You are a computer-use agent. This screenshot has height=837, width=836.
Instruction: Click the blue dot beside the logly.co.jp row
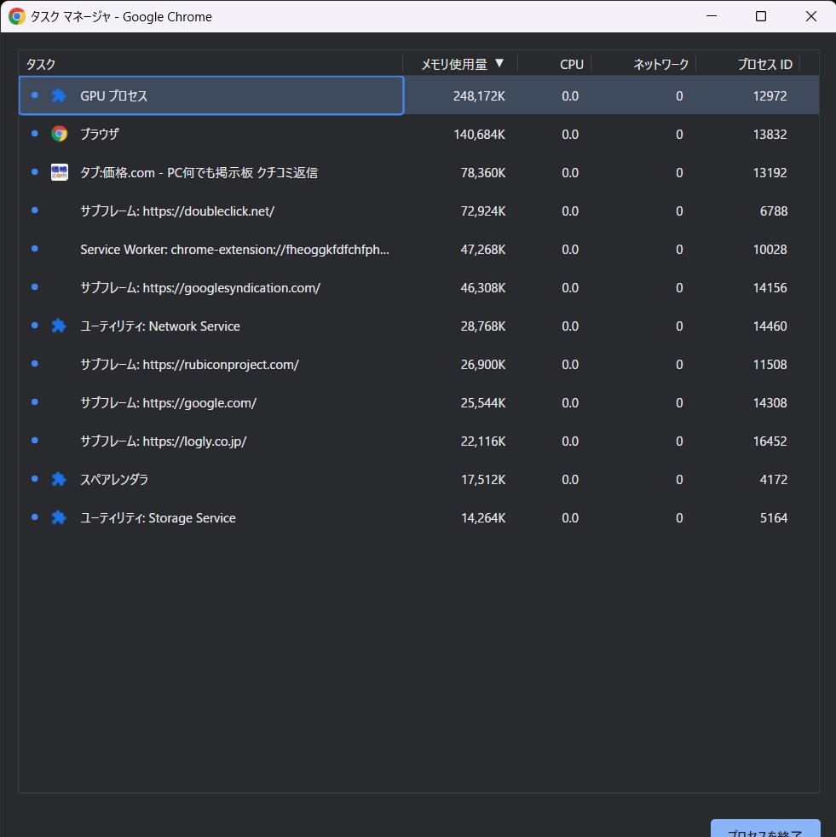coord(35,441)
